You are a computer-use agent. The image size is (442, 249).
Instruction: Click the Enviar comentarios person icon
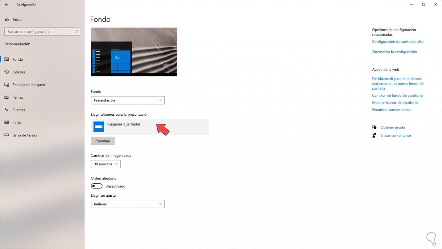374,135
